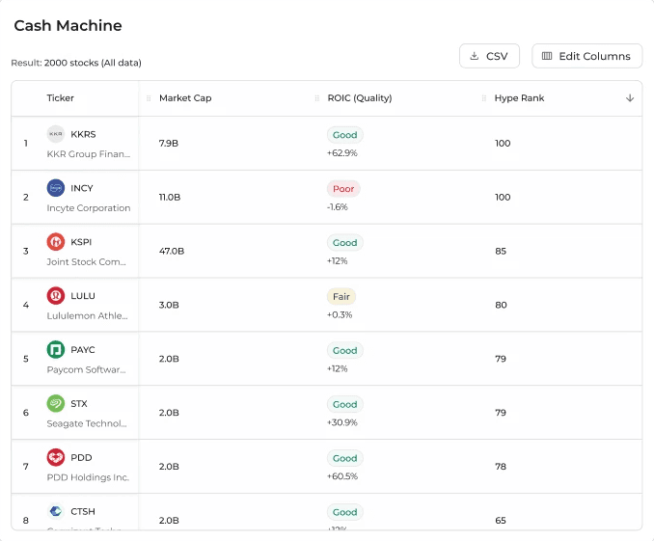The width and height of the screenshot is (654, 541).
Task: Click the Hype Rank 65 value
Action: (x=501, y=520)
